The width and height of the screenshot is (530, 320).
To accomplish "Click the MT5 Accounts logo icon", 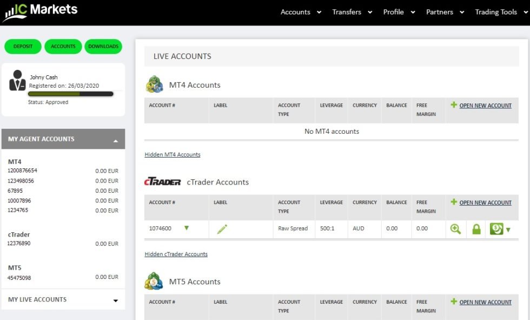I will [154, 281].
